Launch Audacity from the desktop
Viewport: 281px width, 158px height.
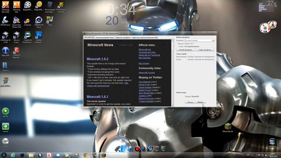pyautogui.click(x=28, y=22)
